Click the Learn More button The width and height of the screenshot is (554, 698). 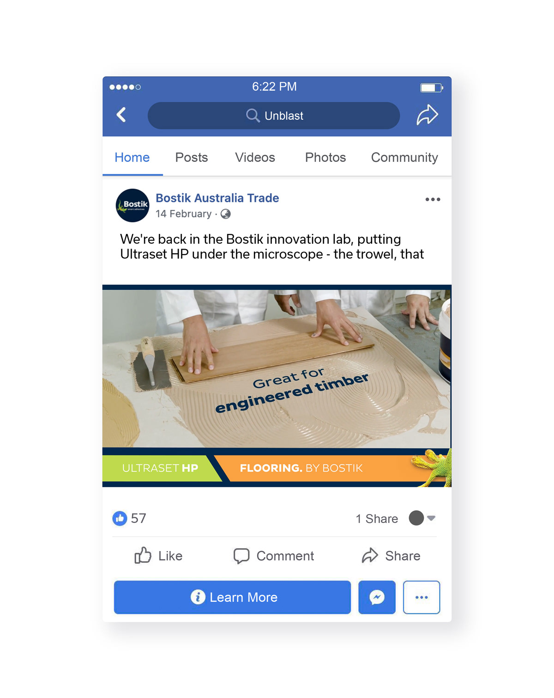coord(232,597)
